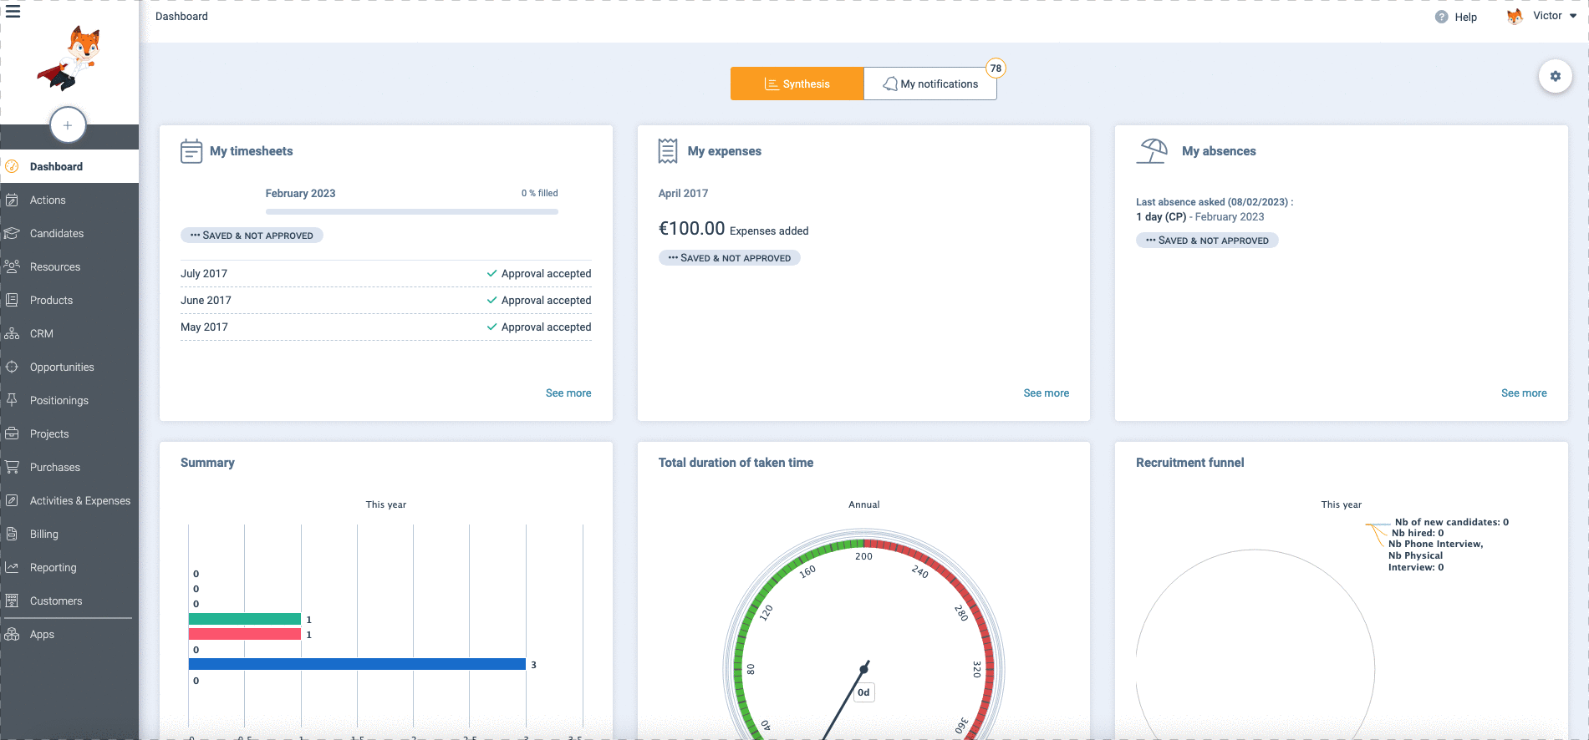Click the February 2023 fill progress bar
The width and height of the screenshot is (1589, 740).
(x=412, y=211)
